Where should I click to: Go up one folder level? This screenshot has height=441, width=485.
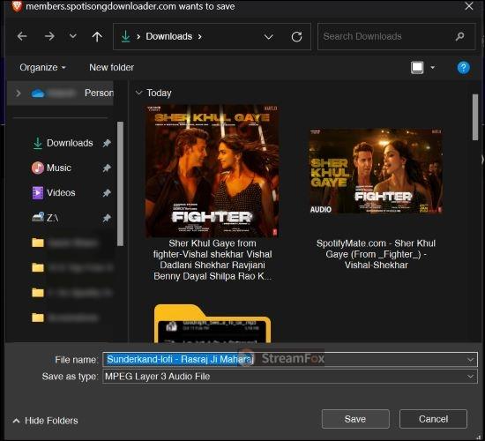point(97,36)
